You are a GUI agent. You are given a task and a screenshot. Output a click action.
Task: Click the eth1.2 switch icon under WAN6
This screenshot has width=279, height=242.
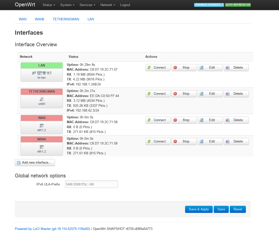tap(42, 147)
